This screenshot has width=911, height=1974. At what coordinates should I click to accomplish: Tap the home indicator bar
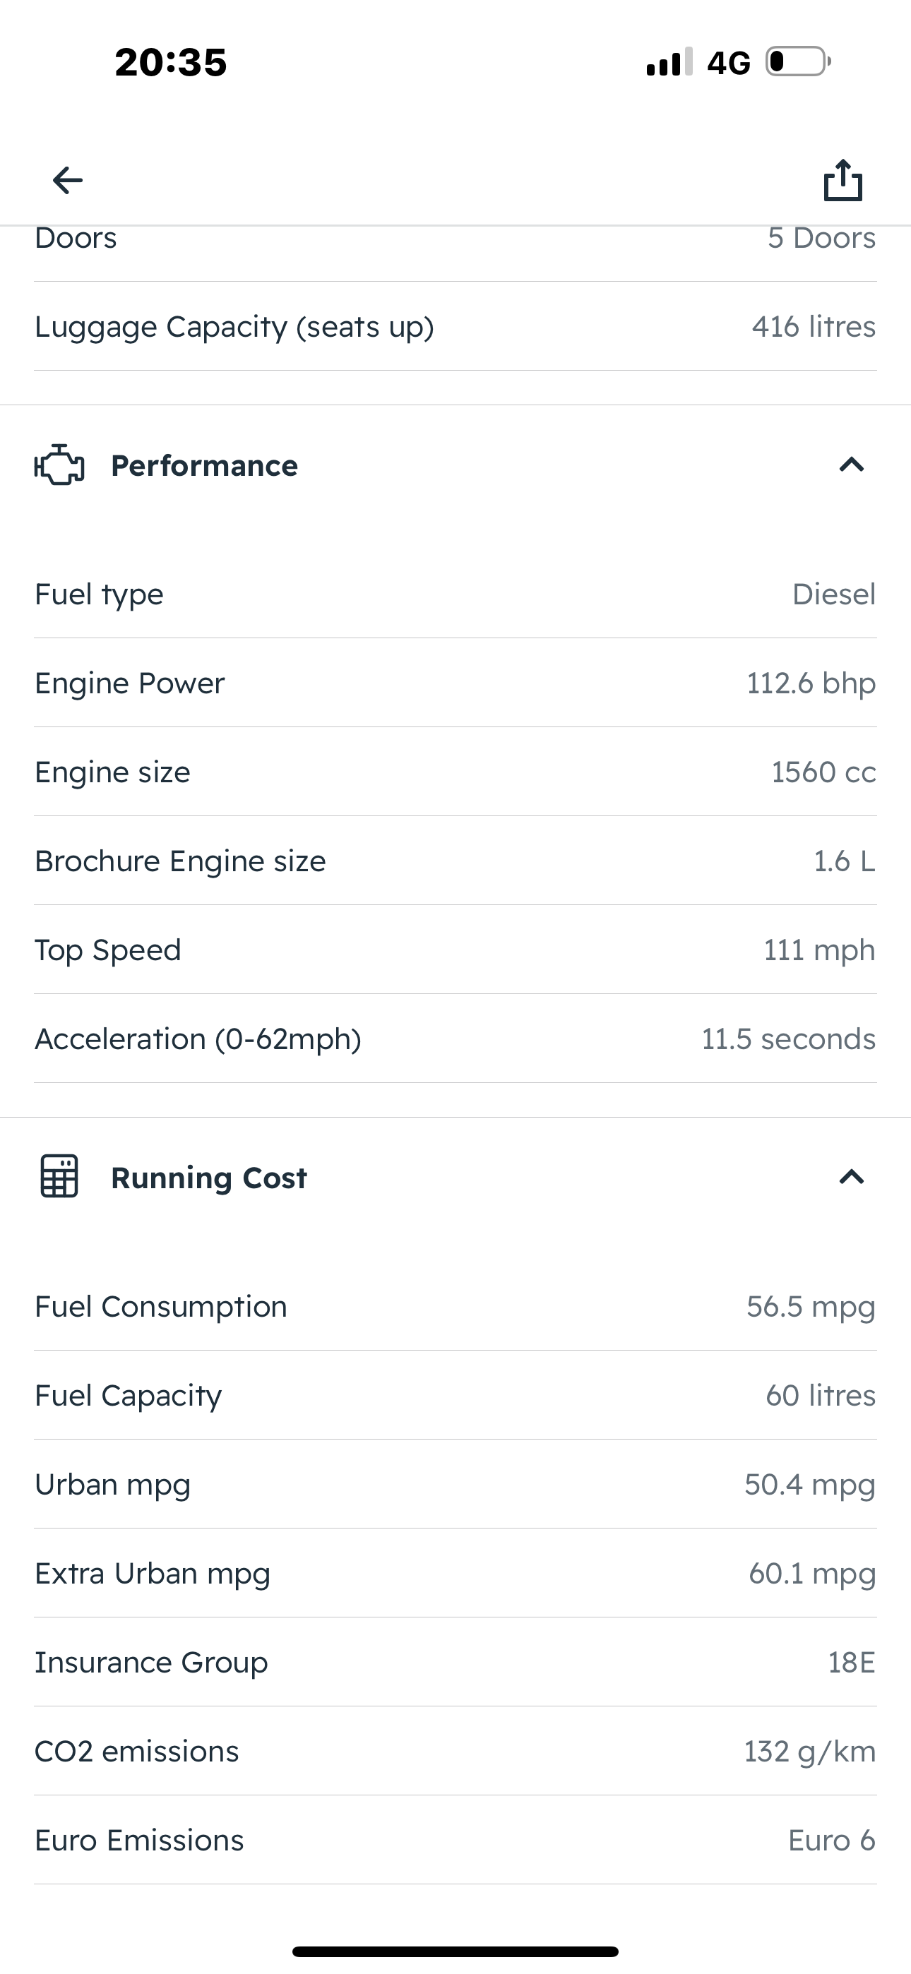pos(455,1951)
